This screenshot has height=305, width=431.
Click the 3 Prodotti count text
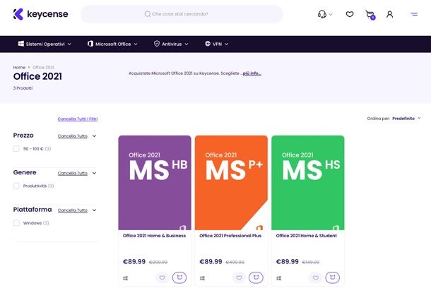(23, 88)
